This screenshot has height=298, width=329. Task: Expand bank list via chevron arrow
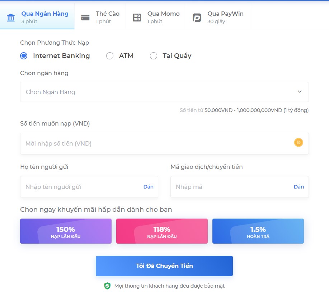pos(300,92)
